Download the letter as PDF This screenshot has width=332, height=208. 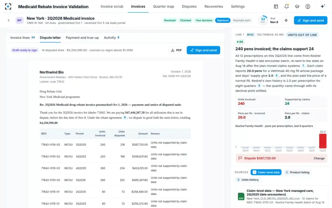click(x=176, y=50)
